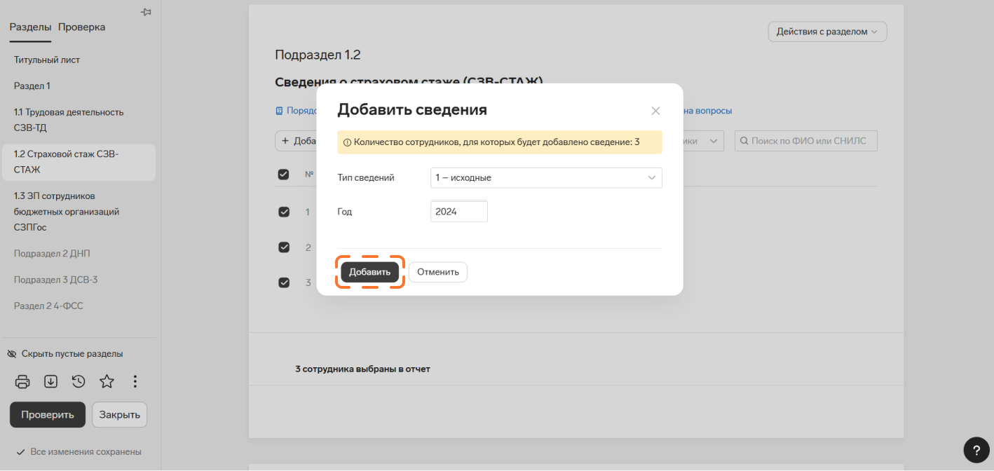Click the Отменить button
The image size is (994, 471).
coord(437,272)
